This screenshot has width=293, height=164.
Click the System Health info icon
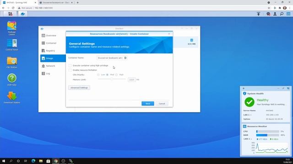[x=244, y=93]
